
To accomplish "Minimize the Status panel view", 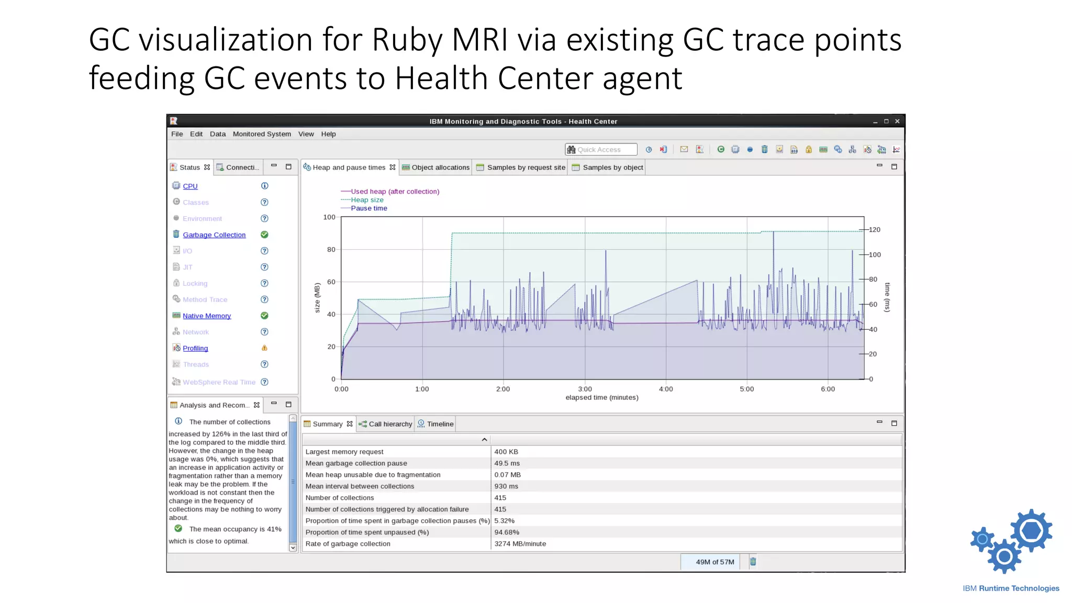I will point(274,166).
